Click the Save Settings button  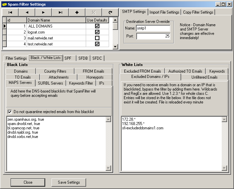coord(69,182)
